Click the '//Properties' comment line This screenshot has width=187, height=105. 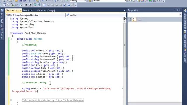pos(30,45)
